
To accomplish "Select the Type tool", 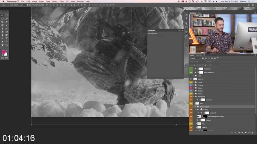I will pos(6,38).
